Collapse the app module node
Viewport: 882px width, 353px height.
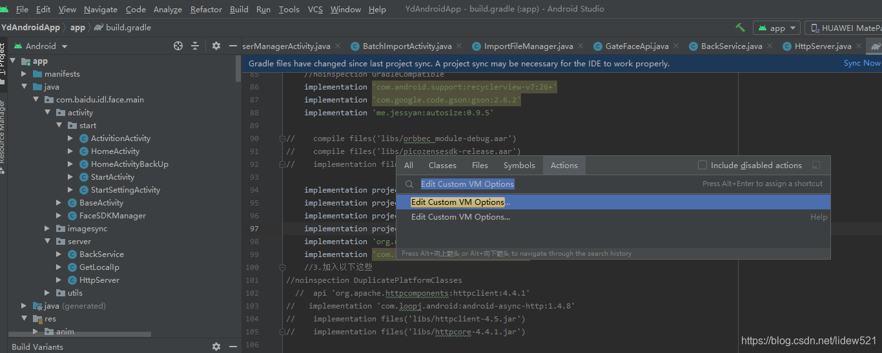coord(12,61)
